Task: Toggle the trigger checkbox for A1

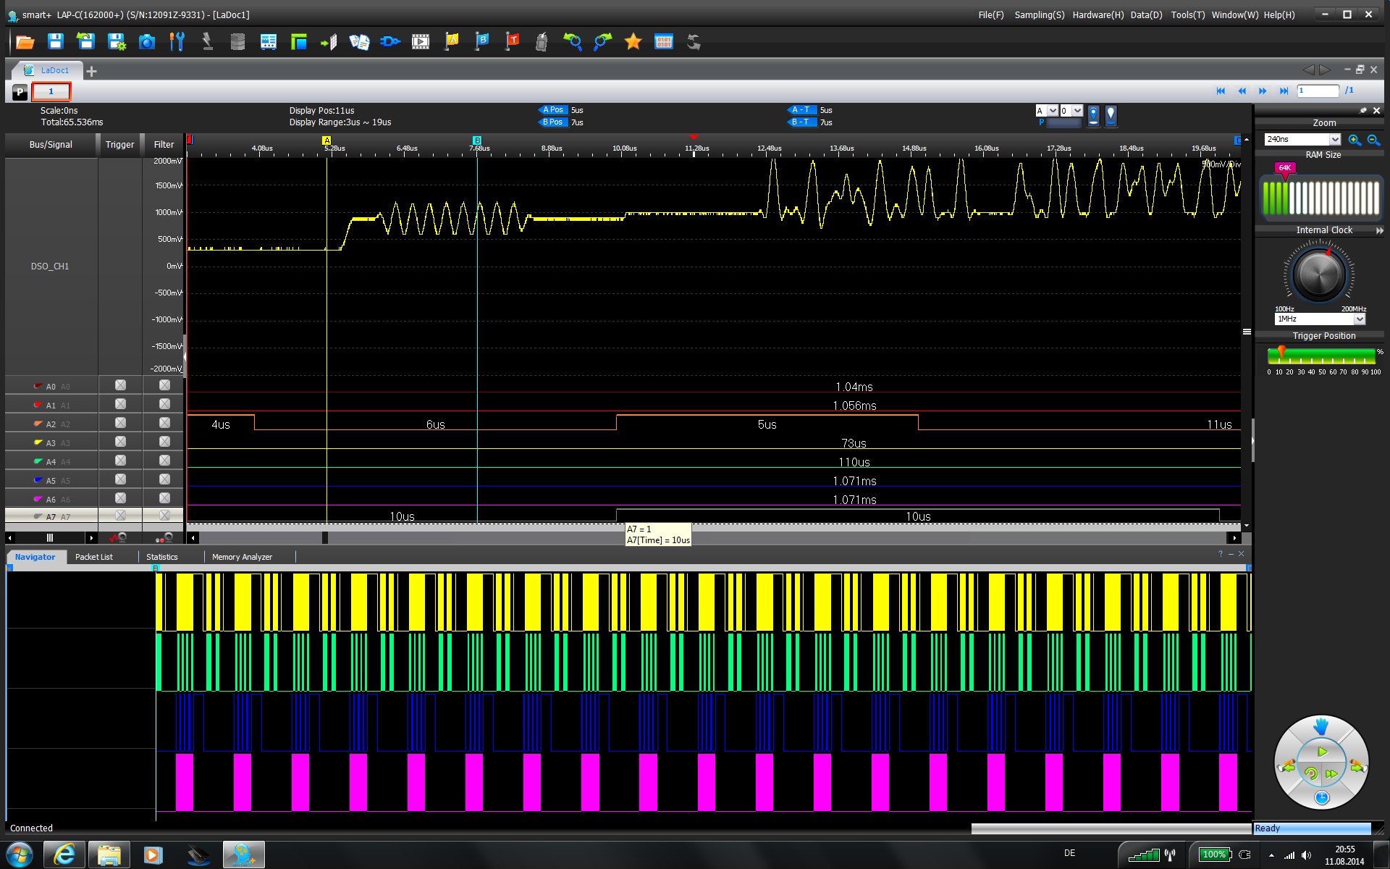Action: (x=120, y=404)
